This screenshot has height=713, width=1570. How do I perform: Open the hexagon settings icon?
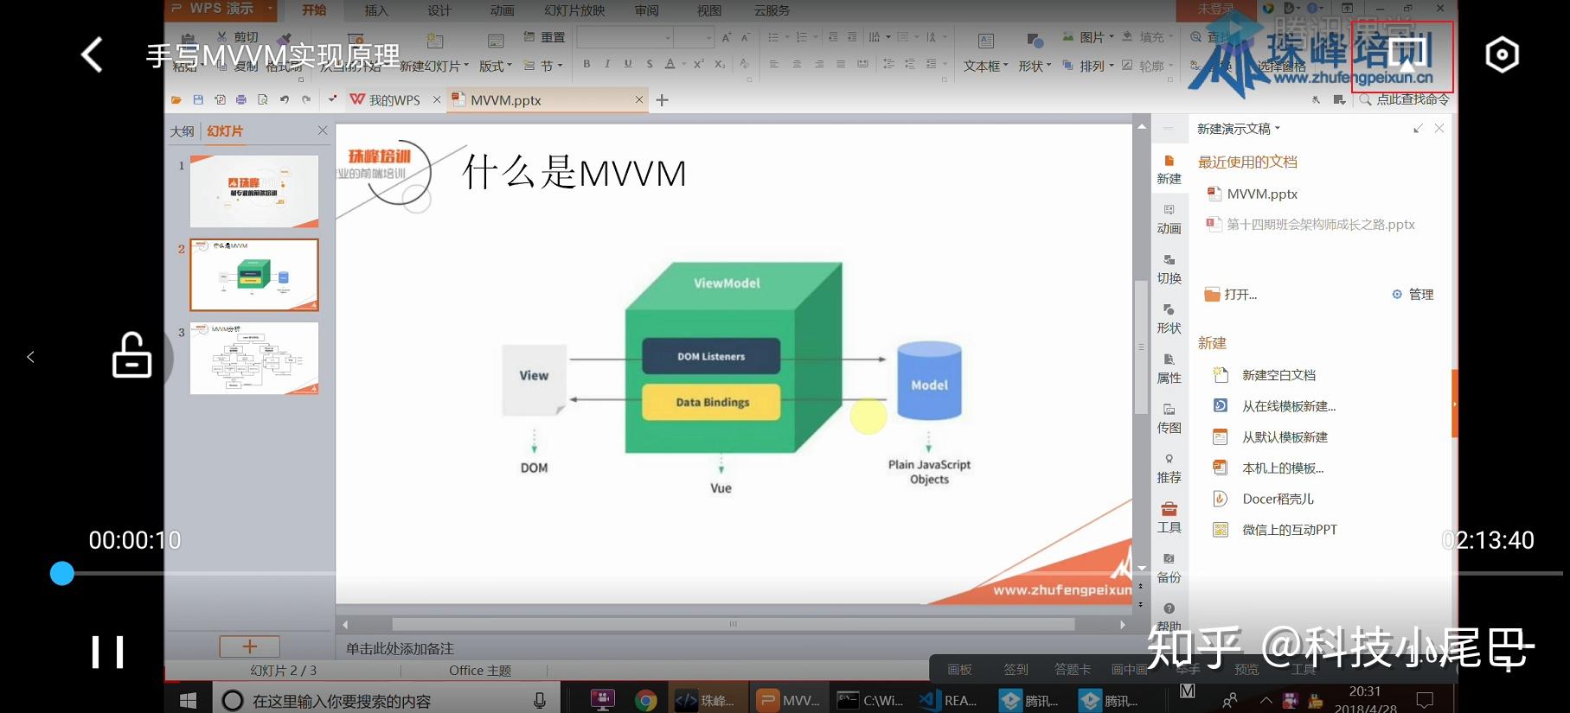(x=1502, y=54)
